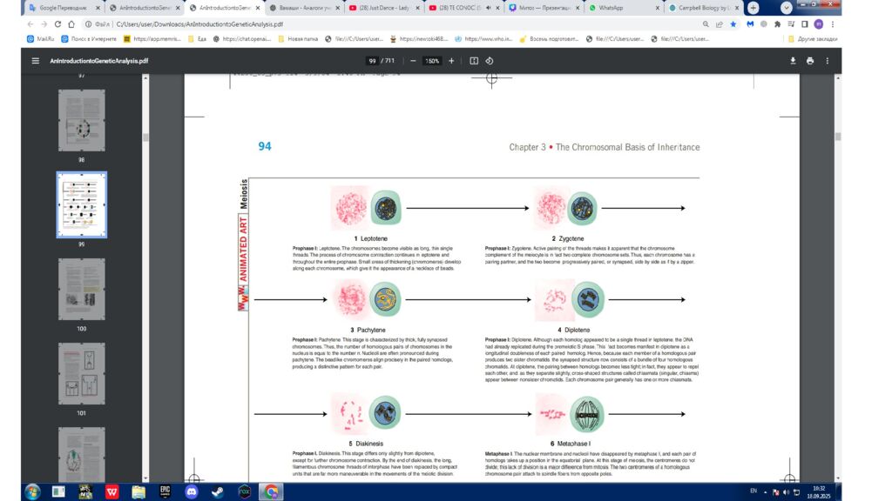Print the PDF document
892x501 pixels.
[810, 61]
